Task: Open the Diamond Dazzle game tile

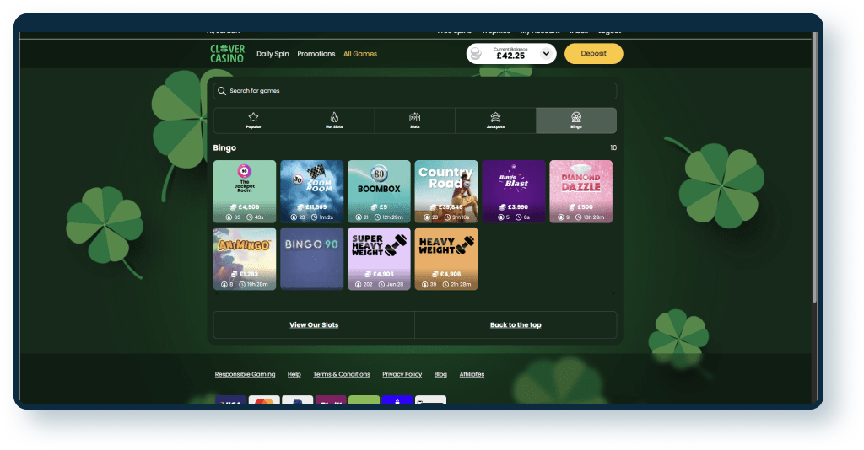Action: coord(580,191)
